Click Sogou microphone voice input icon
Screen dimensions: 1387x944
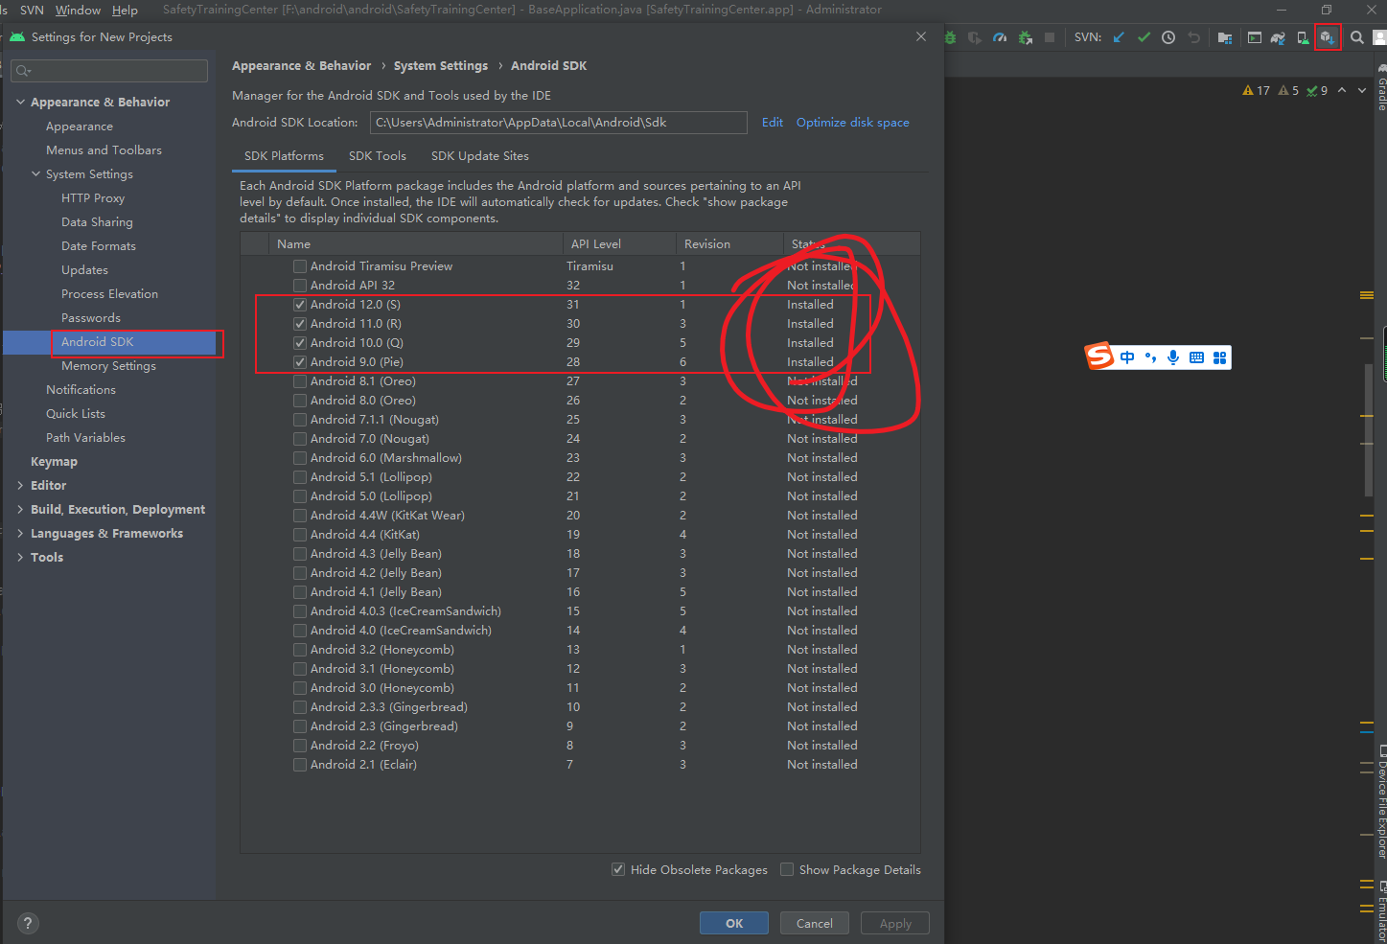pos(1173,357)
